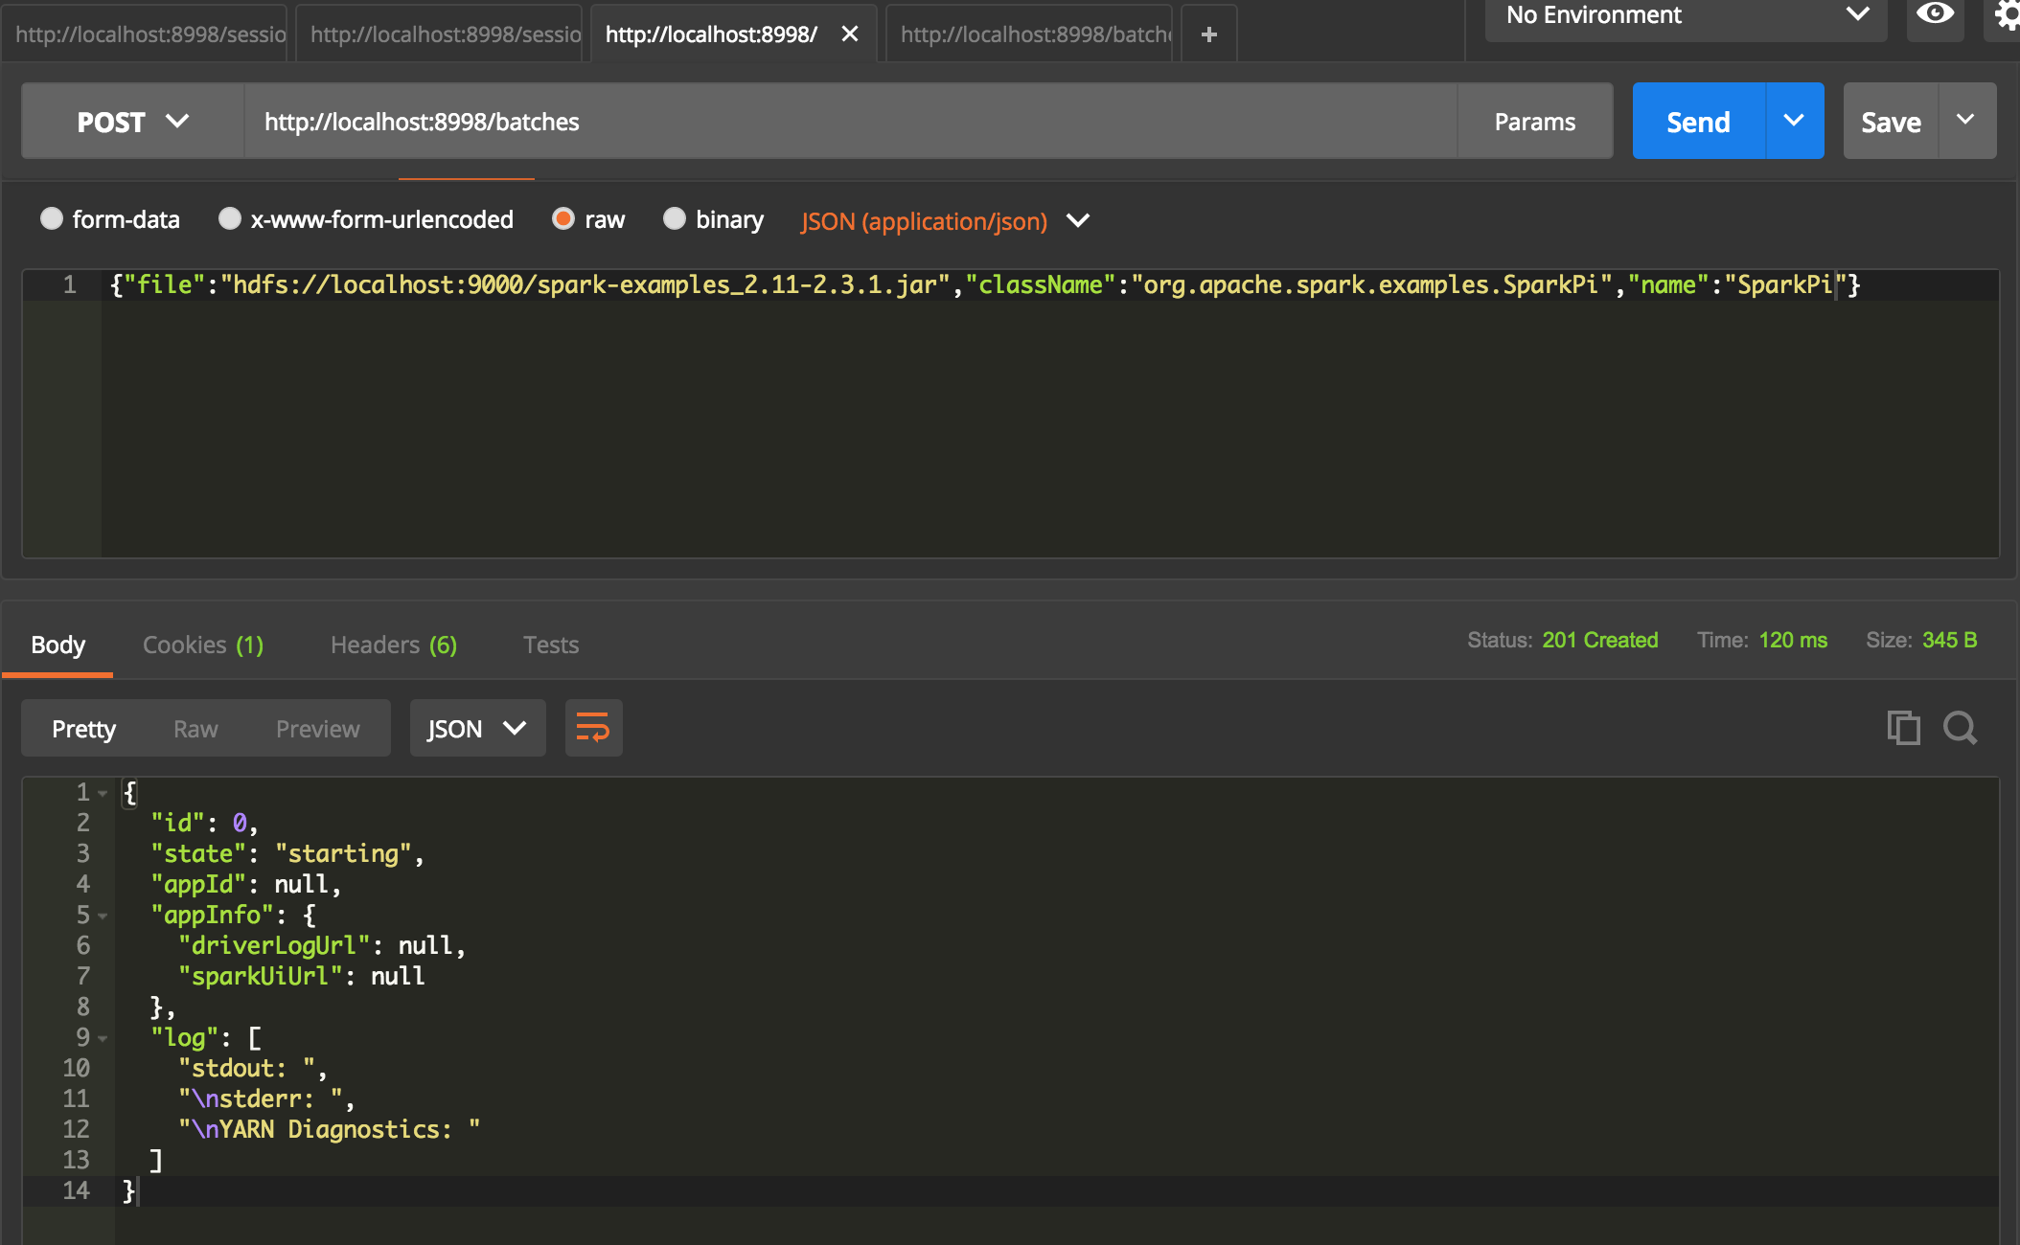Viewport: 2020px width, 1245px height.
Task: Select the x-www-form-urlencoded radio option
Action: click(x=230, y=219)
